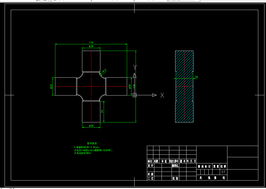Select note 3 about R2 fillets
Image resolution: width=266 pixels, height=189 pixels.
83,153
